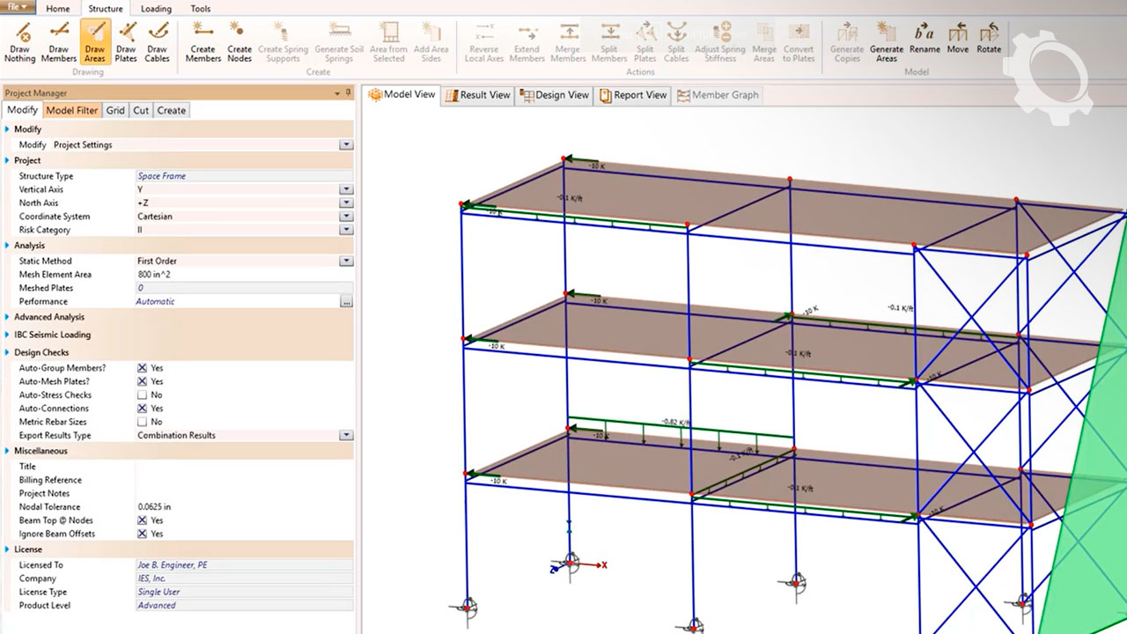Click the Rename tool icon
Screen dimensions: 1127x634
(x=924, y=42)
